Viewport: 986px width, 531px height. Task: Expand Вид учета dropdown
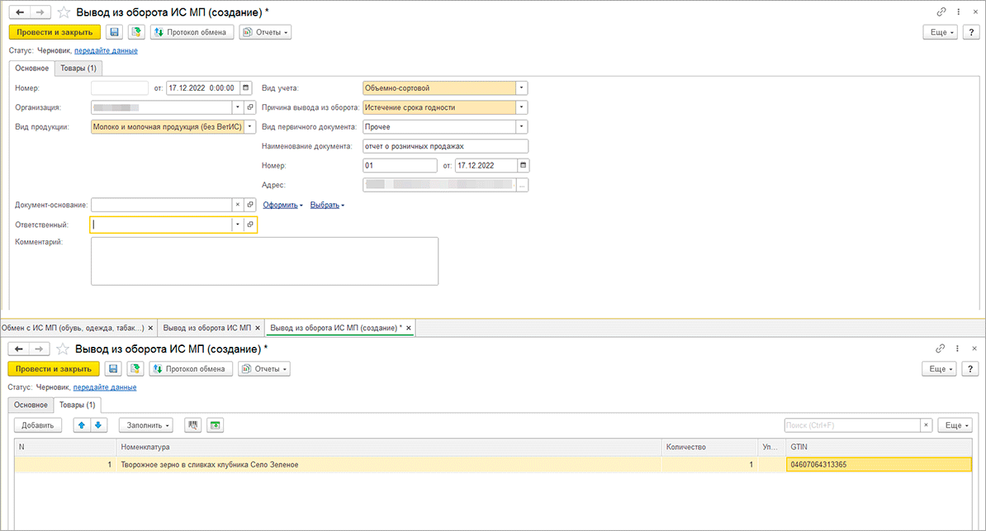click(x=521, y=88)
